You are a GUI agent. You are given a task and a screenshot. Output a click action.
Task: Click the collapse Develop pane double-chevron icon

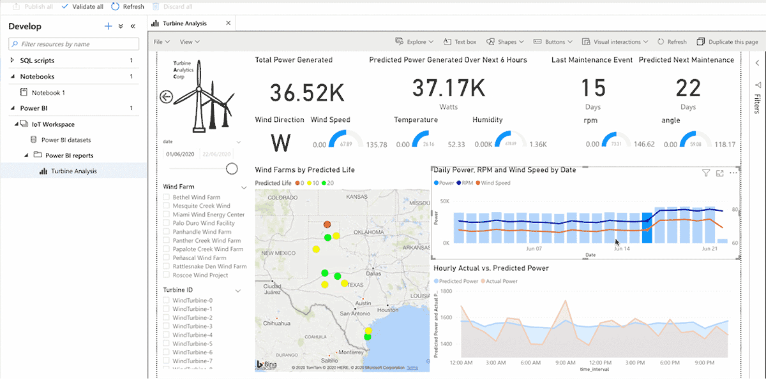click(133, 26)
